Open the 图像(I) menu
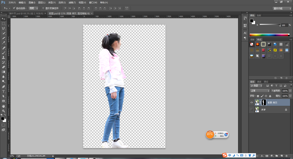The width and height of the screenshot is (293, 159). [32, 2]
